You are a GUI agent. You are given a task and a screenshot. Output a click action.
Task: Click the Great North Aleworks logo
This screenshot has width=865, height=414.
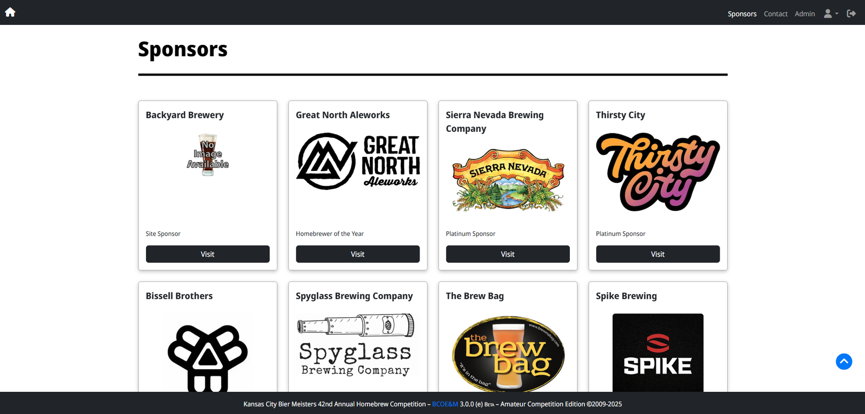[x=357, y=161]
